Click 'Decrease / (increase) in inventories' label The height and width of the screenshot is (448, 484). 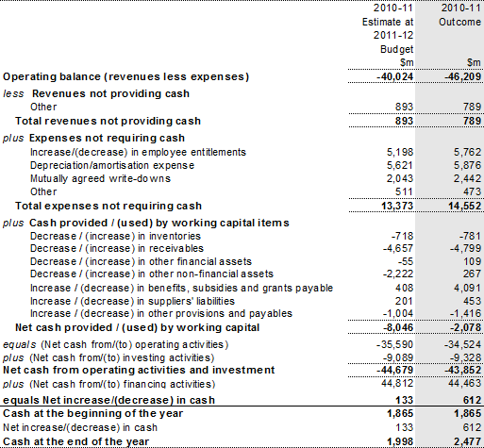point(115,236)
